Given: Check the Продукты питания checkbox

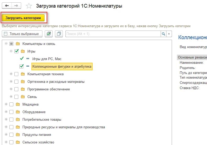Looking at the screenshot, I should [11, 135].
